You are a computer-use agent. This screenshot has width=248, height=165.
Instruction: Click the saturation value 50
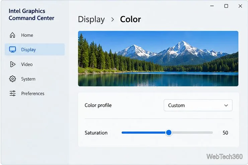tap(225, 133)
